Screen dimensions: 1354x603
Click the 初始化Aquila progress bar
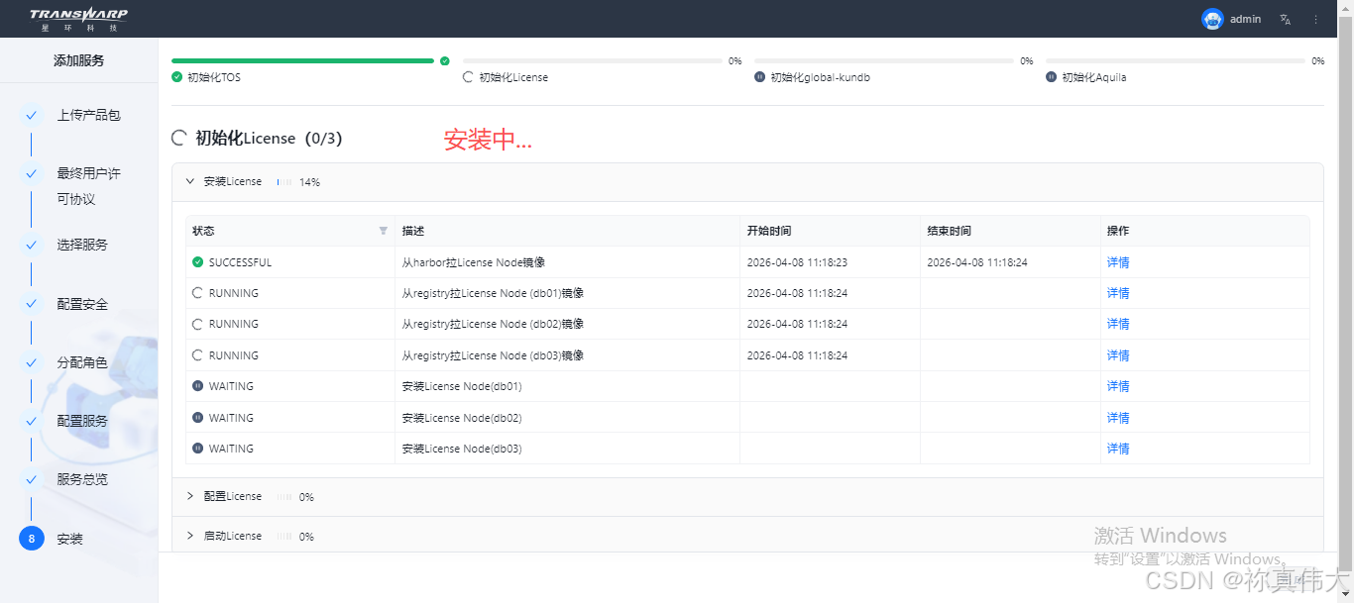pos(1176,60)
